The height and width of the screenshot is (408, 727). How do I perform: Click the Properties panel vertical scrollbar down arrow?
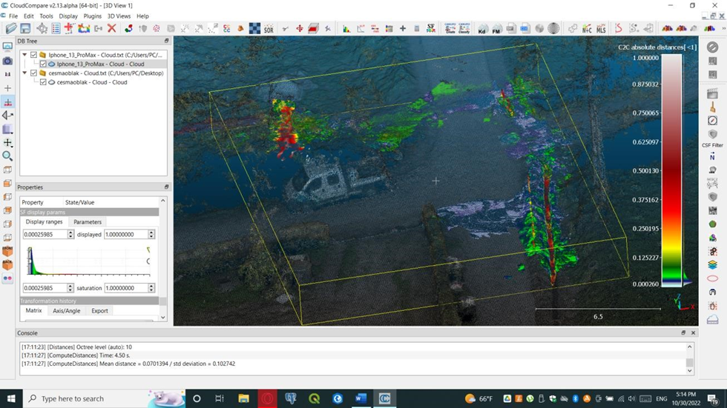coord(162,318)
